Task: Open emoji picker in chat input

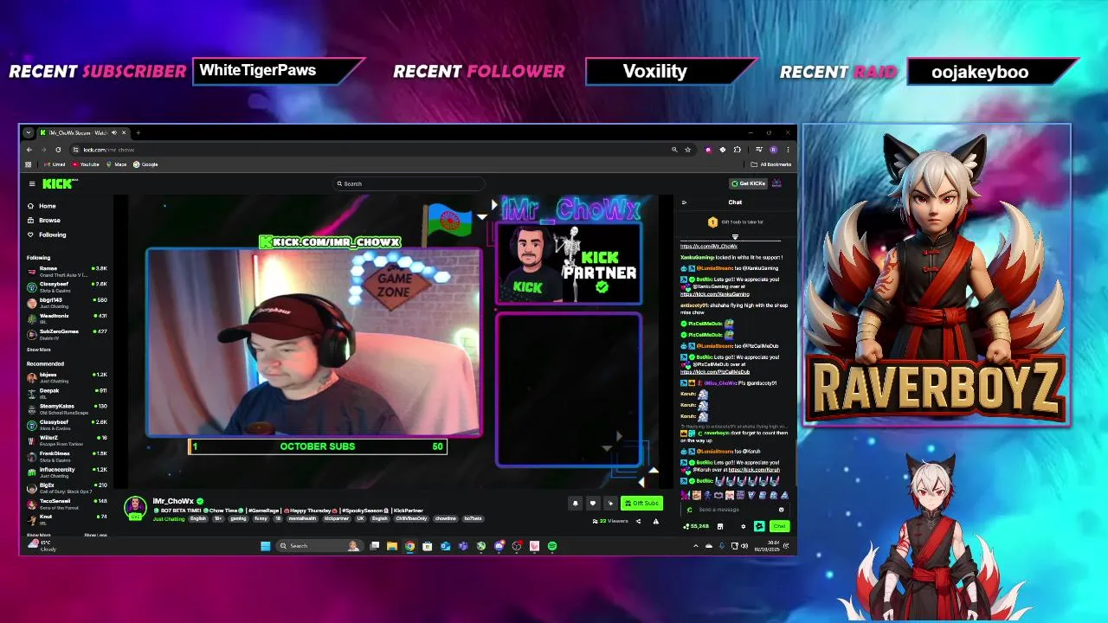Action: click(781, 510)
